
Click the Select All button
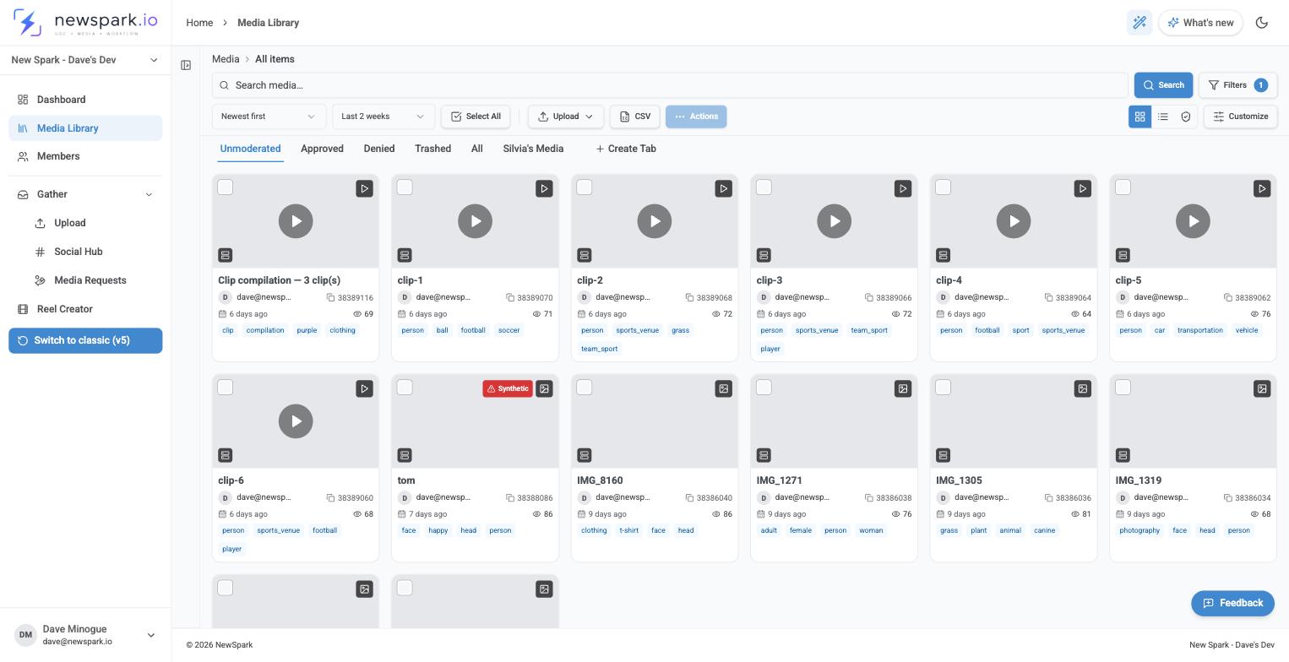click(476, 117)
